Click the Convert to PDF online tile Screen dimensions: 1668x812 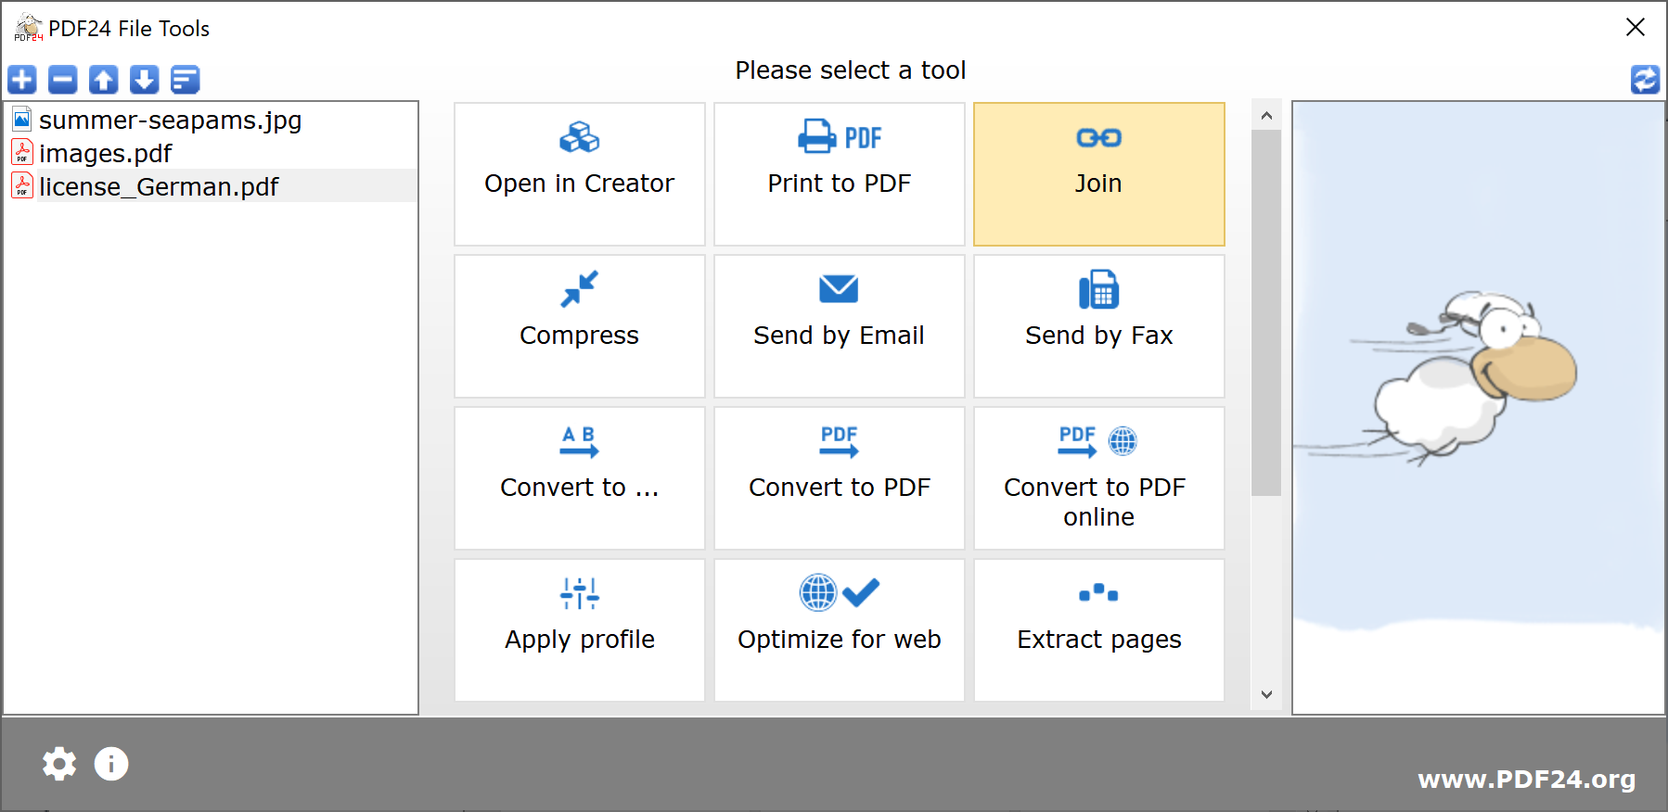coord(1098,477)
